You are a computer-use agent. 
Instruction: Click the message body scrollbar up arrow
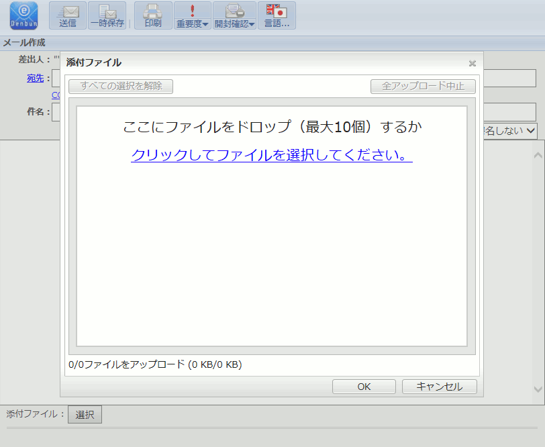[538, 155]
